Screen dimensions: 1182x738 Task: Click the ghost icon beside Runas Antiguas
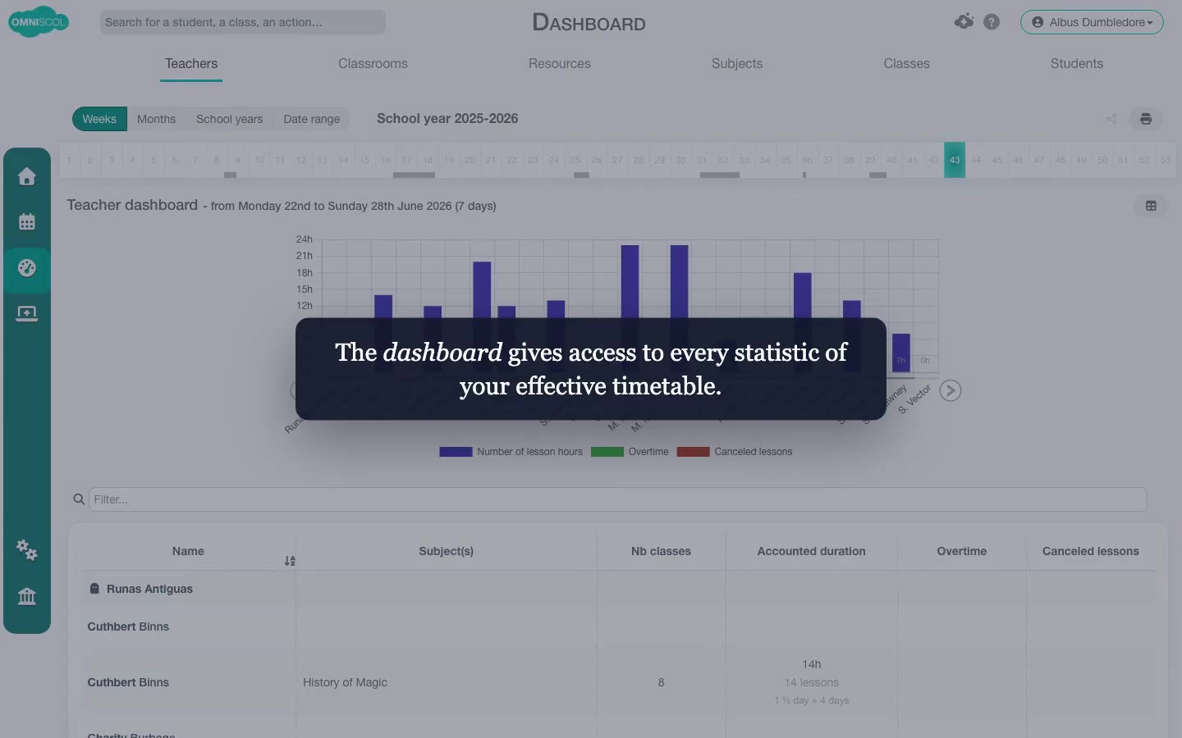[94, 589]
